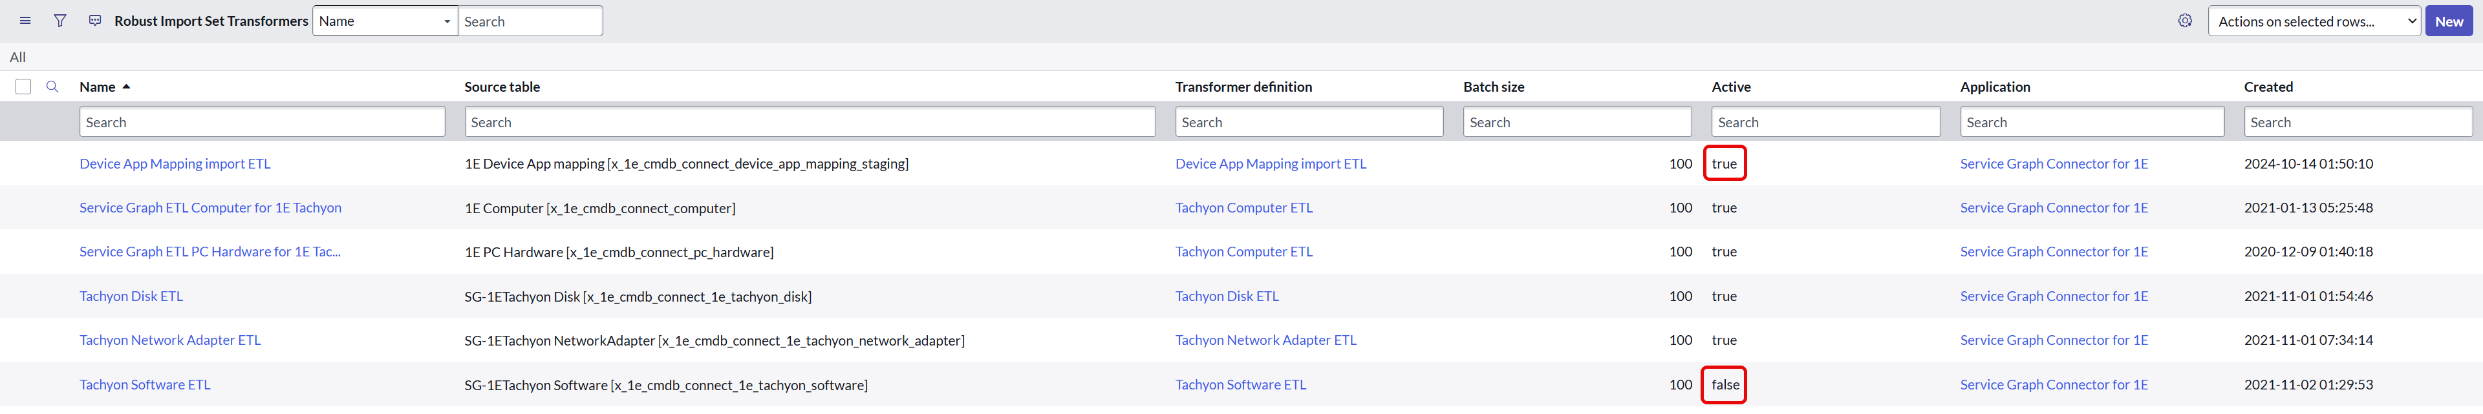Click the top Search text box

click(529, 21)
